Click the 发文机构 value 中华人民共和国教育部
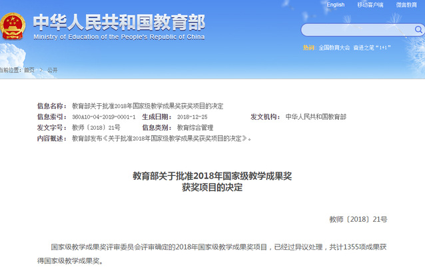This screenshot has height=277, width=425. click(316, 117)
